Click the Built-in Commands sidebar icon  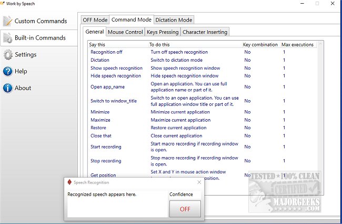8,38
